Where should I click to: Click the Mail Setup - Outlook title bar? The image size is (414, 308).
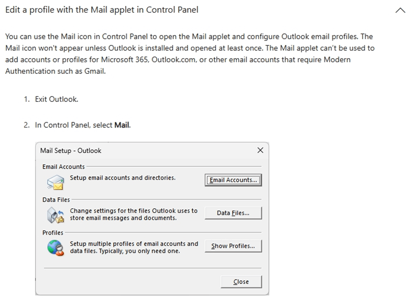[70, 151]
